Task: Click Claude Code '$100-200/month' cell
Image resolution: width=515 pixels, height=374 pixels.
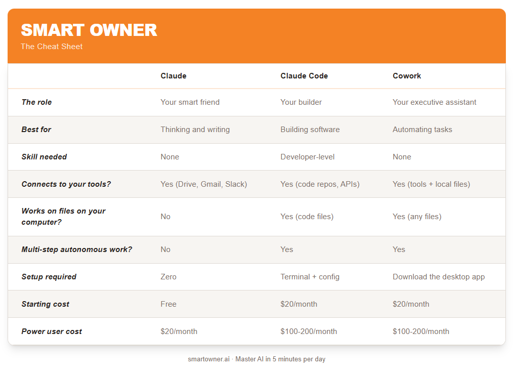Action: [x=309, y=331]
